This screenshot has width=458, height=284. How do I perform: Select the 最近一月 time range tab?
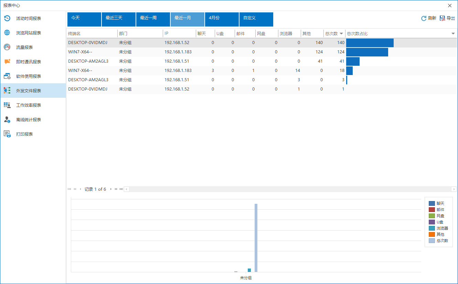point(188,20)
